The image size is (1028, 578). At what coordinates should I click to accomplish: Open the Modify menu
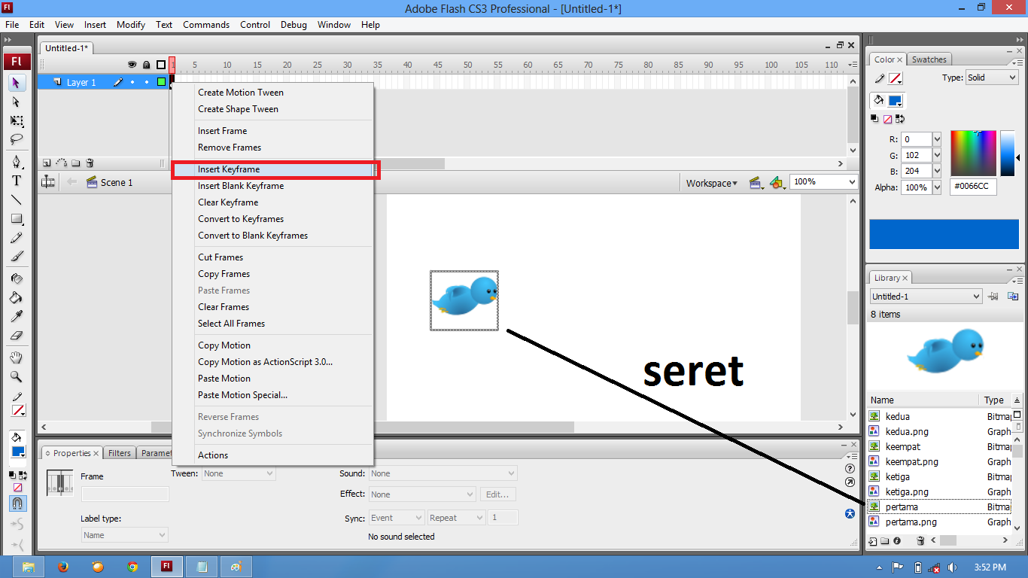(x=131, y=25)
